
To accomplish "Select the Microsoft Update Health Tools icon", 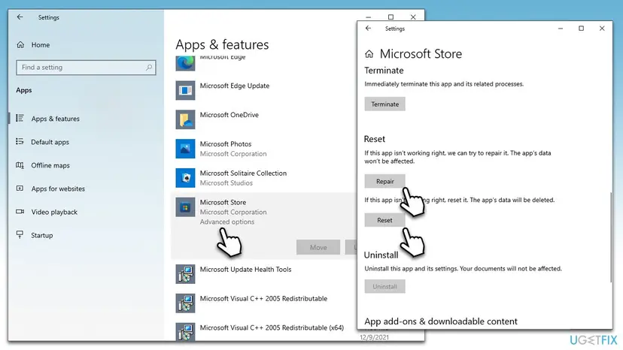I will (x=185, y=274).
